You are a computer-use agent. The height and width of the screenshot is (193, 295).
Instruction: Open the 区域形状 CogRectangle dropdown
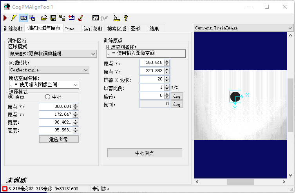(49, 70)
